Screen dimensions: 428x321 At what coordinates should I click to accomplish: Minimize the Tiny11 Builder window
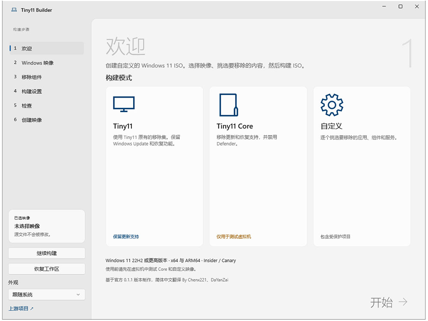[384, 6]
